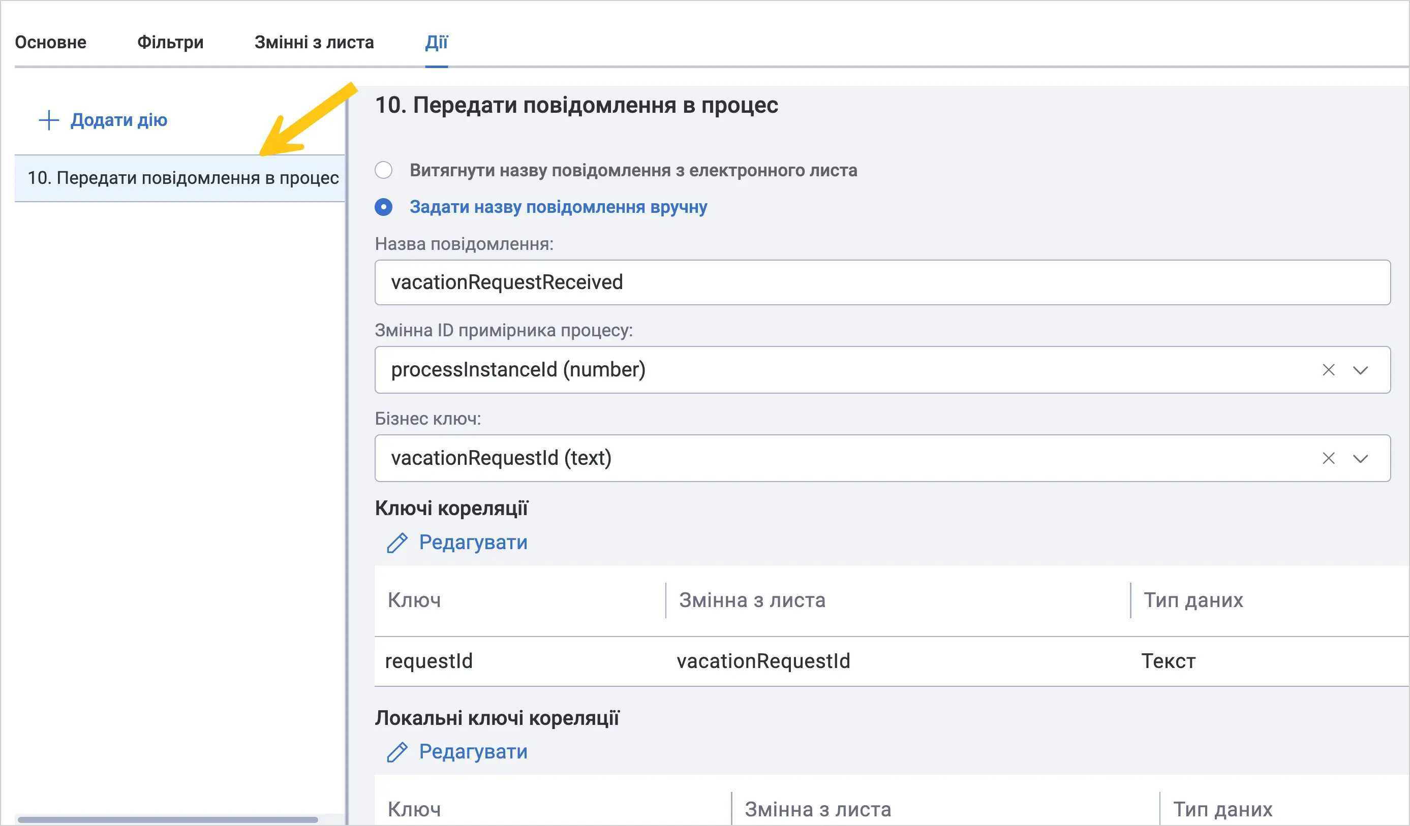Clear the processInstanceId selection with X icon

[x=1328, y=370]
